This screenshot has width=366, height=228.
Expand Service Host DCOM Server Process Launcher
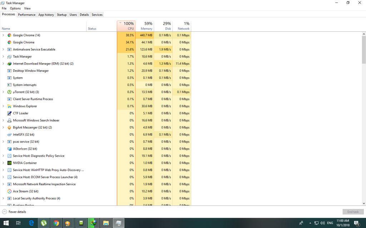[3, 177]
